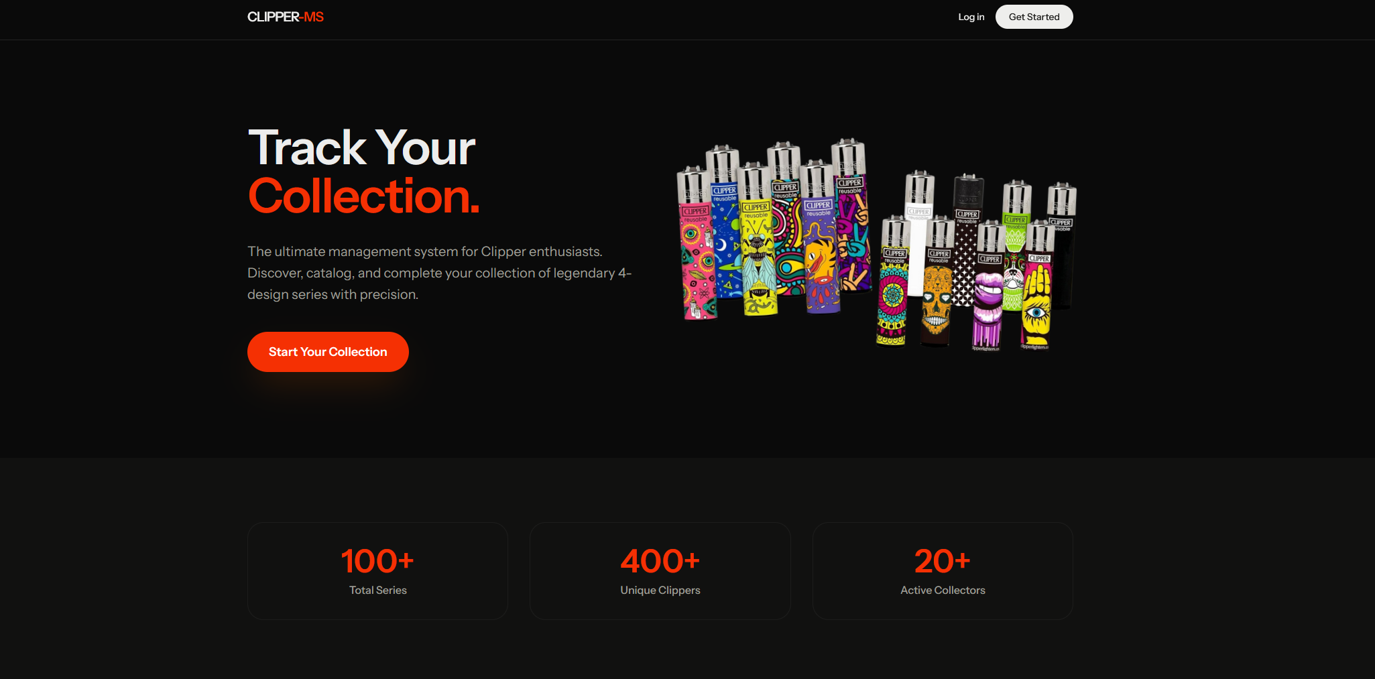Viewport: 1375px width, 679px height.
Task: Click the 100+ Total Series card
Action: pos(377,571)
